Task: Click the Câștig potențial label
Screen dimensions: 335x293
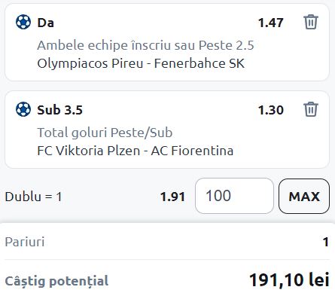Action: (x=56, y=281)
